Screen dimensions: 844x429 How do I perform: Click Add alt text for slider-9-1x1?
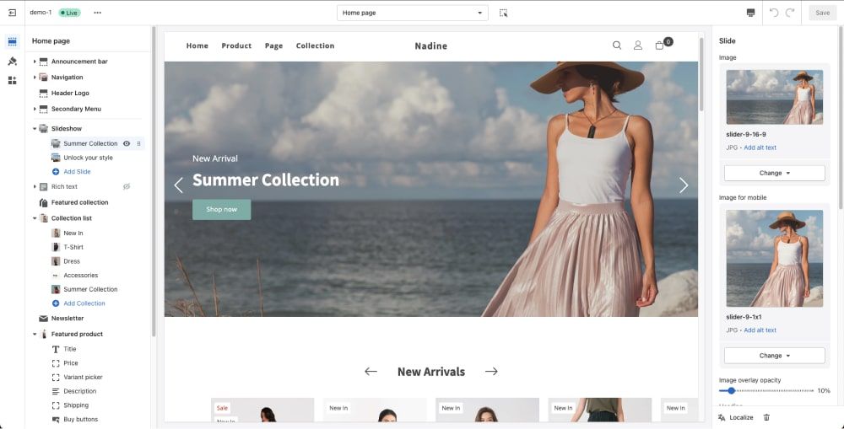pyautogui.click(x=760, y=330)
